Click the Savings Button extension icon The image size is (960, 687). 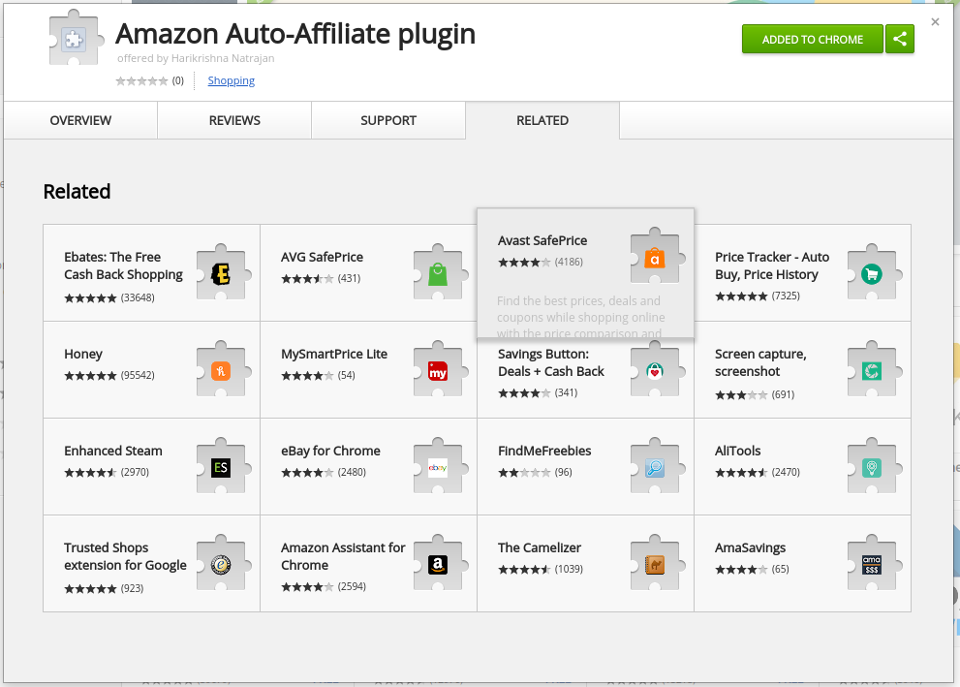[x=655, y=370]
